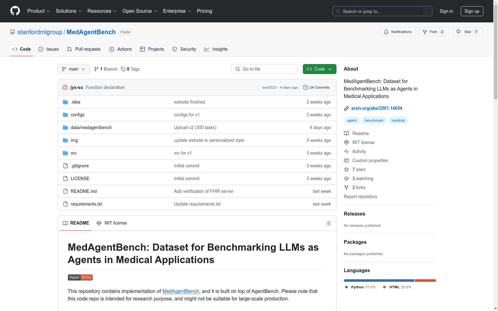Click the fork icon beside 2 forks

(x=346, y=188)
